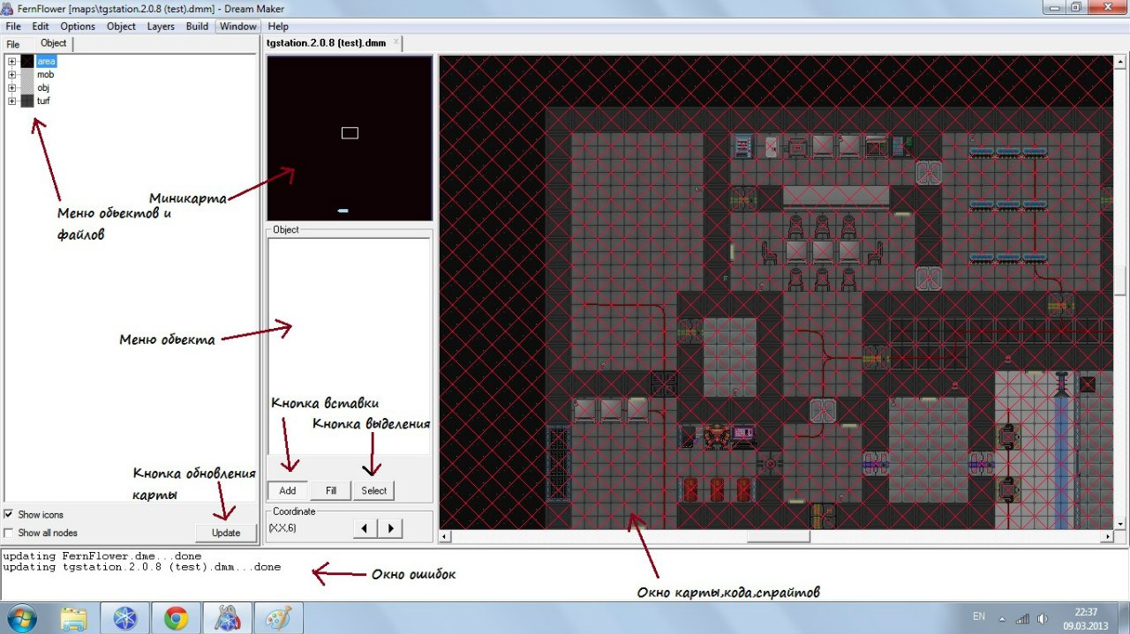Switch to Dream Maker taskbar icon

point(228,618)
